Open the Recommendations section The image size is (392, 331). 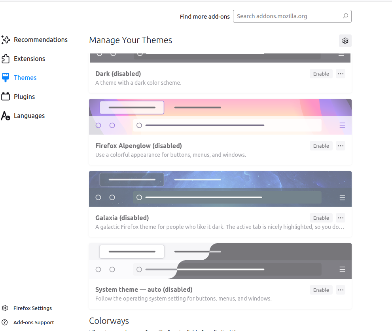[x=34, y=40]
